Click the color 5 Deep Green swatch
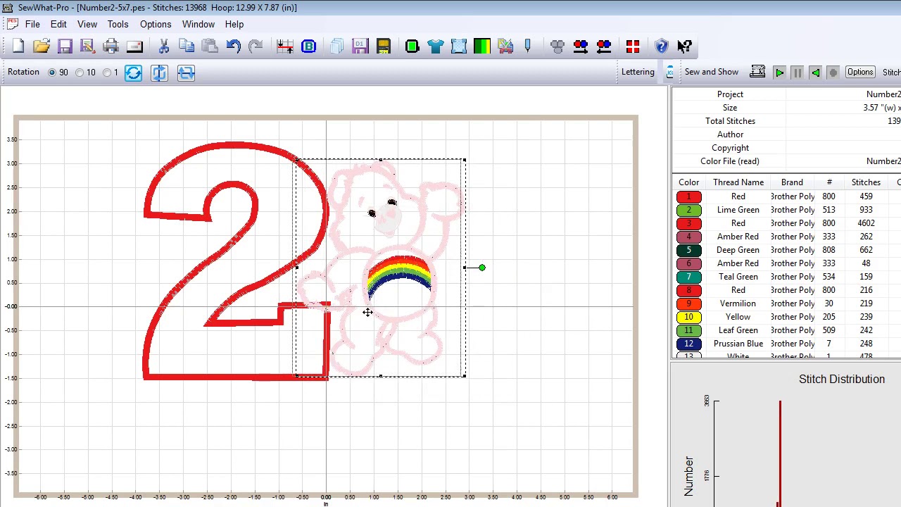The height and width of the screenshot is (507, 901). [688, 250]
